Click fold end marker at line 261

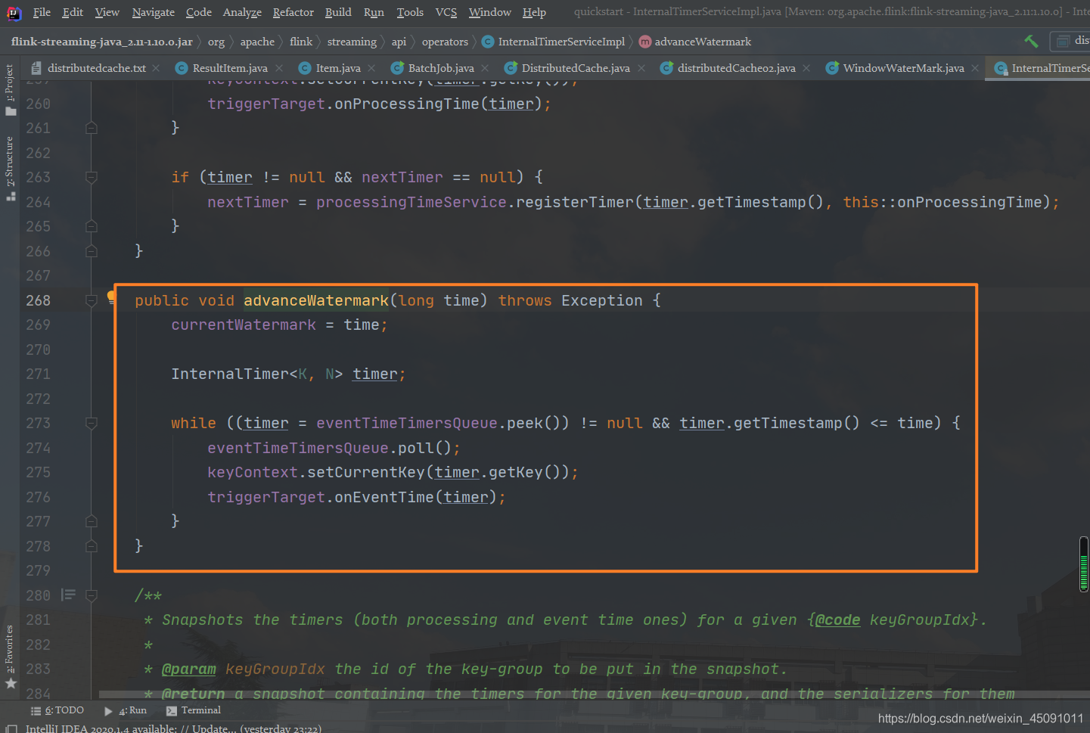click(x=92, y=128)
